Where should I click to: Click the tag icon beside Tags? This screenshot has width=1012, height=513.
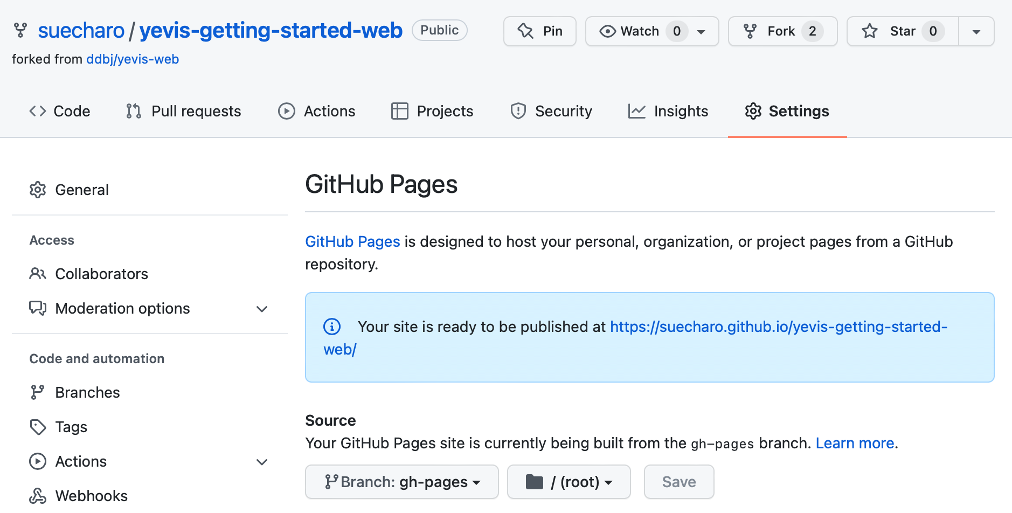click(38, 427)
